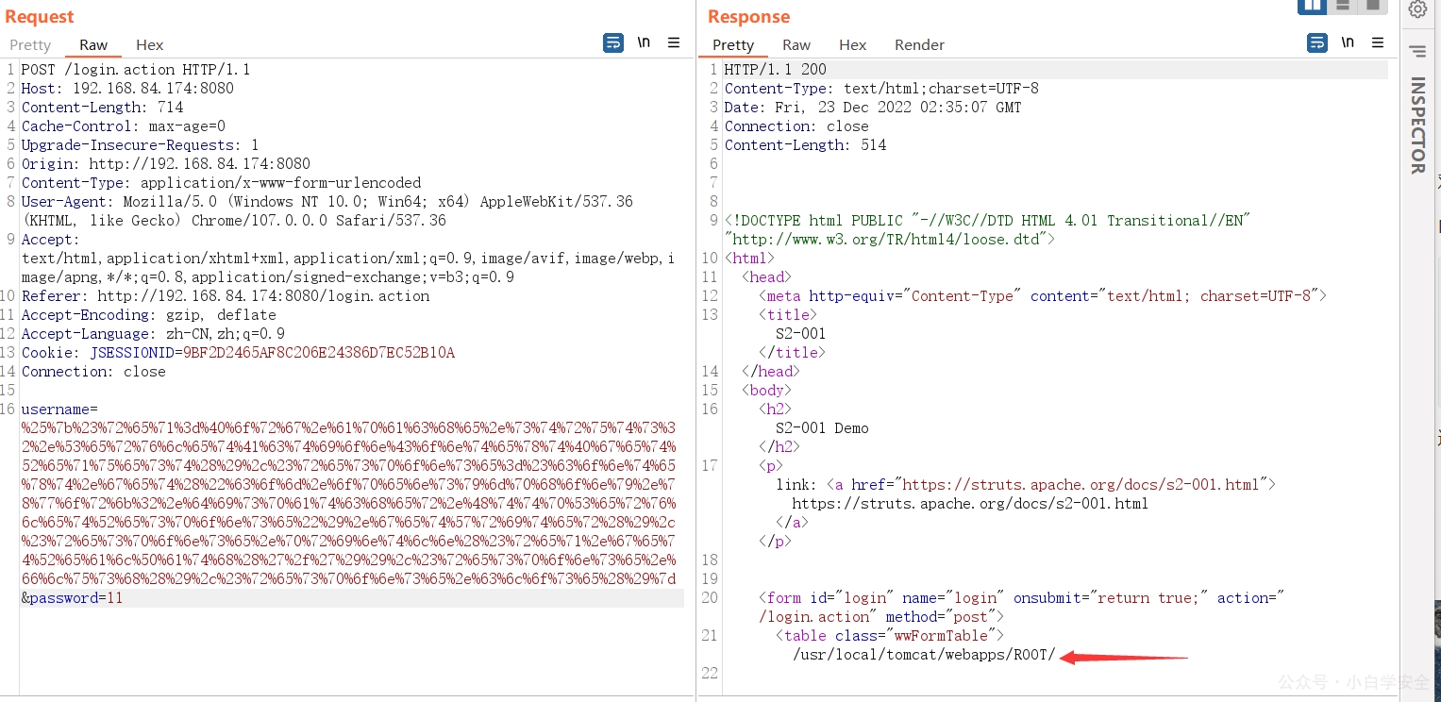Click the JSESSIONID cookie value
Screen dimensions: 1441x702
319,352
